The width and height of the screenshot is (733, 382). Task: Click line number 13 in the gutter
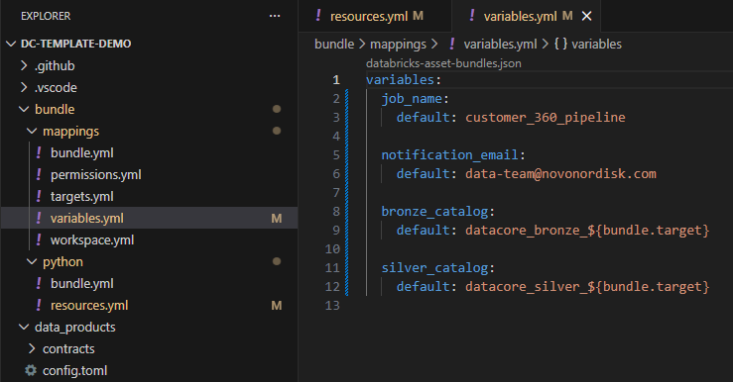pyautogui.click(x=332, y=306)
